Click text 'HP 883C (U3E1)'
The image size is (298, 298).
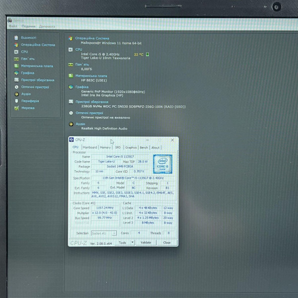pyautogui.click(x=94, y=80)
